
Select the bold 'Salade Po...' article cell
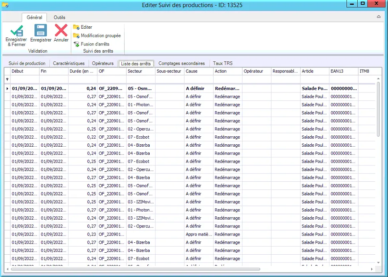[x=314, y=88]
